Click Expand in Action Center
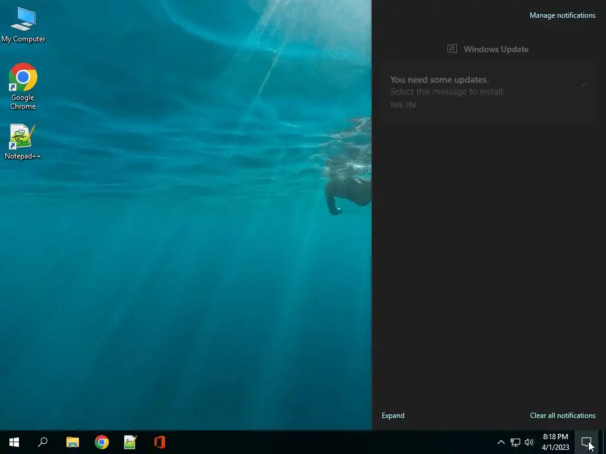The width and height of the screenshot is (606, 454). pyautogui.click(x=393, y=416)
